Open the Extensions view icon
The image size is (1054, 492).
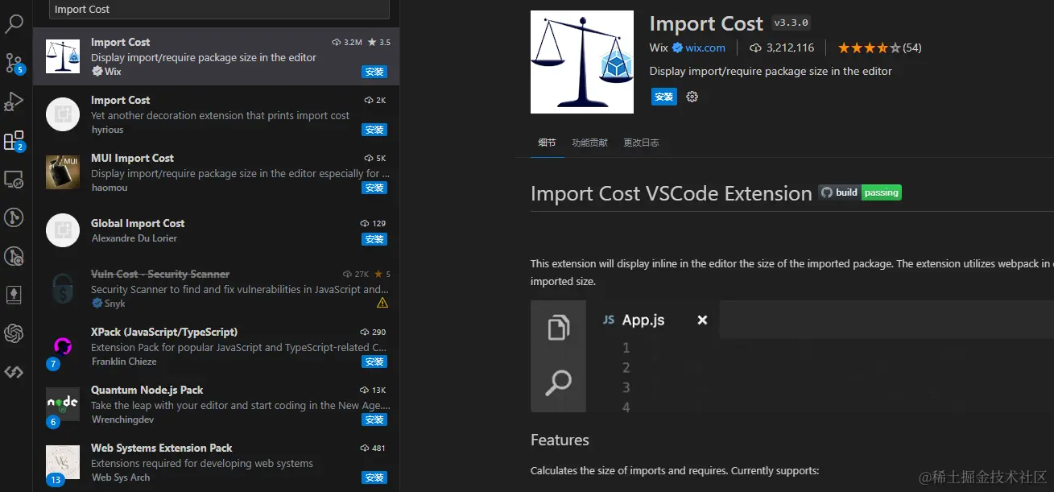pos(14,142)
